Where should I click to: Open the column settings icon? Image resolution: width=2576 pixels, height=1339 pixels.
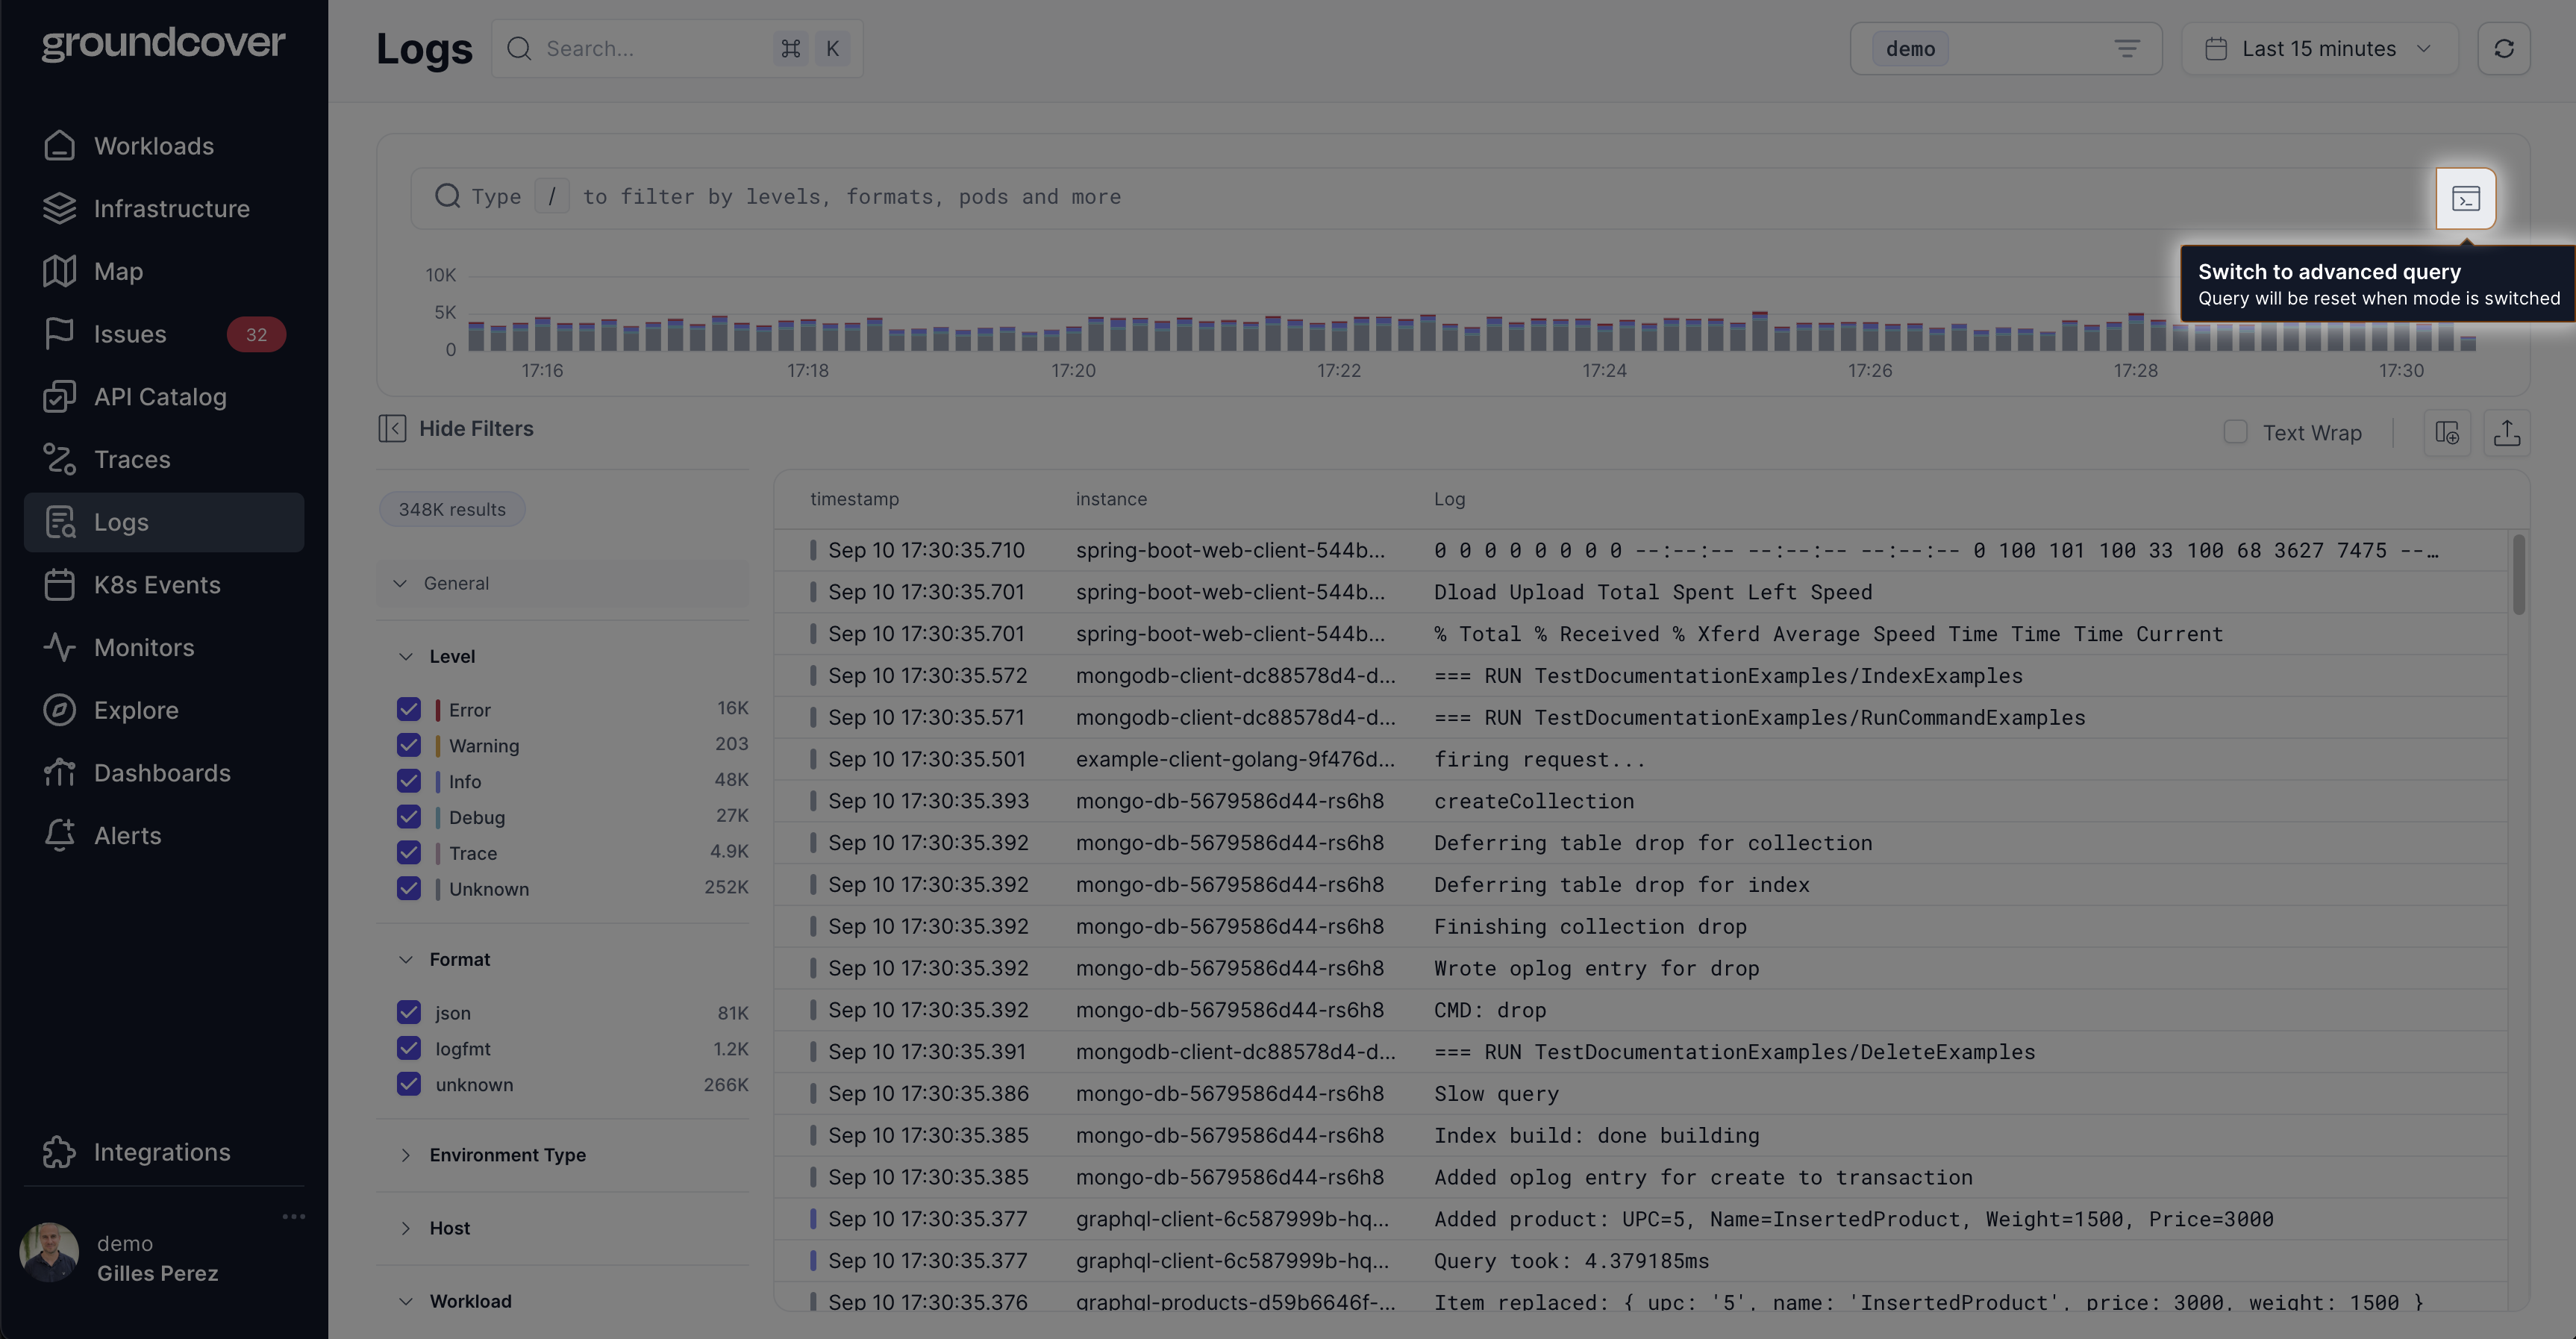pyautogui.click(x=2447, y=433)
